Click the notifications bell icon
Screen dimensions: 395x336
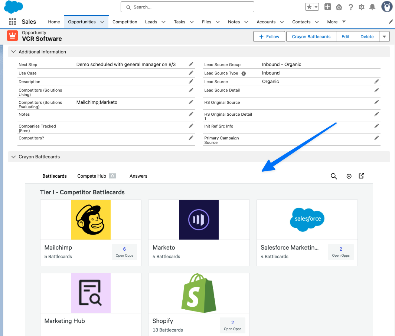pyautogui.click(x=372, y=7)
